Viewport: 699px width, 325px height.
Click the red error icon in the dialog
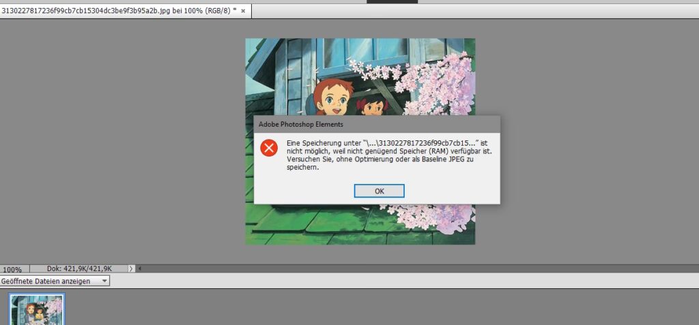(x=269, y=147)
